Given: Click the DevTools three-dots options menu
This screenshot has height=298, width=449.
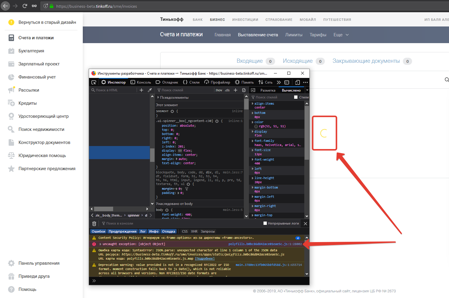Looking at the screenshot, I should [305, 82].
